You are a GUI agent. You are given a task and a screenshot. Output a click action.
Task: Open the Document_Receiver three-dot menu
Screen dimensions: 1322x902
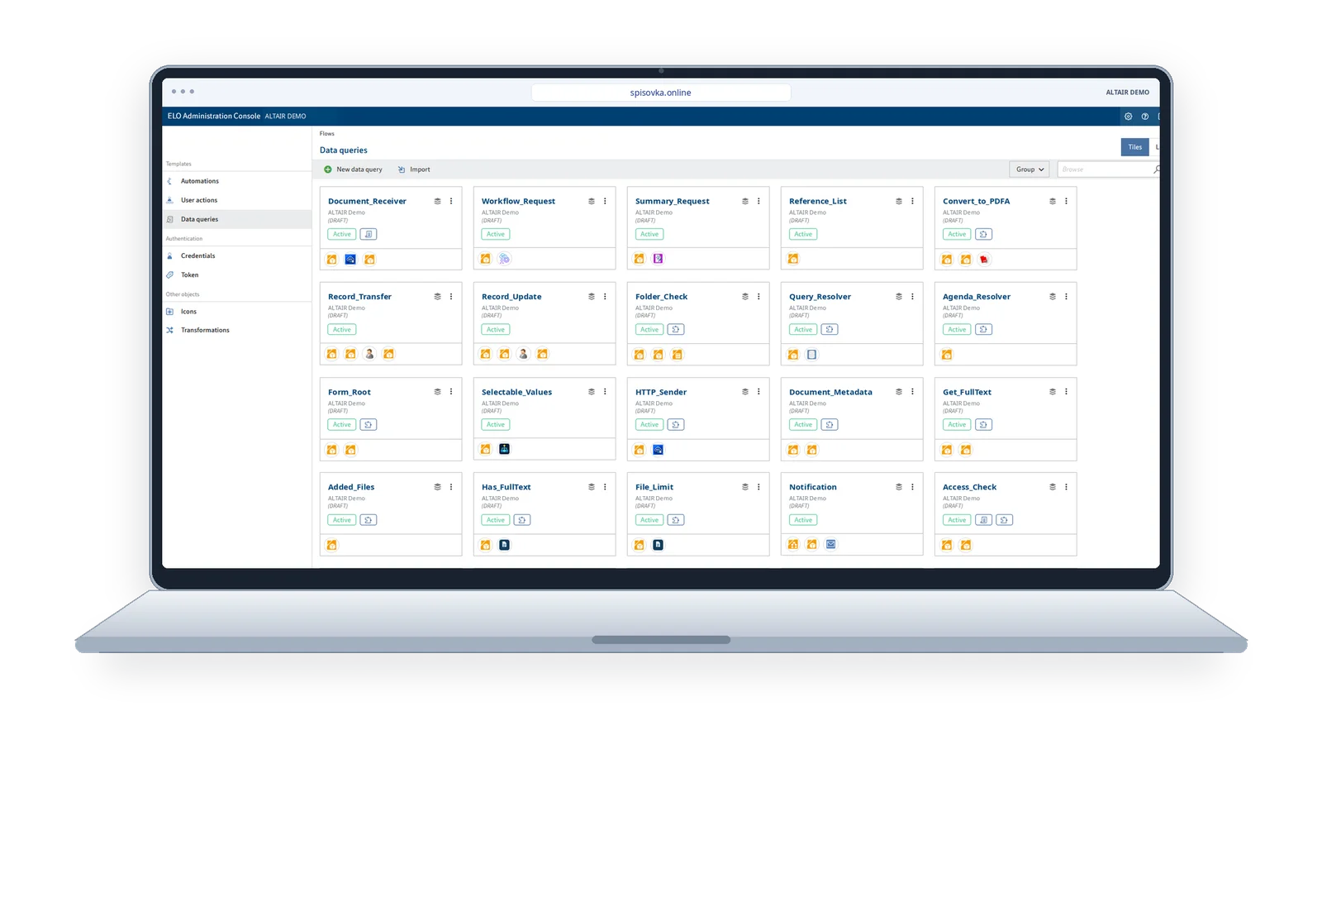point(451,201)
